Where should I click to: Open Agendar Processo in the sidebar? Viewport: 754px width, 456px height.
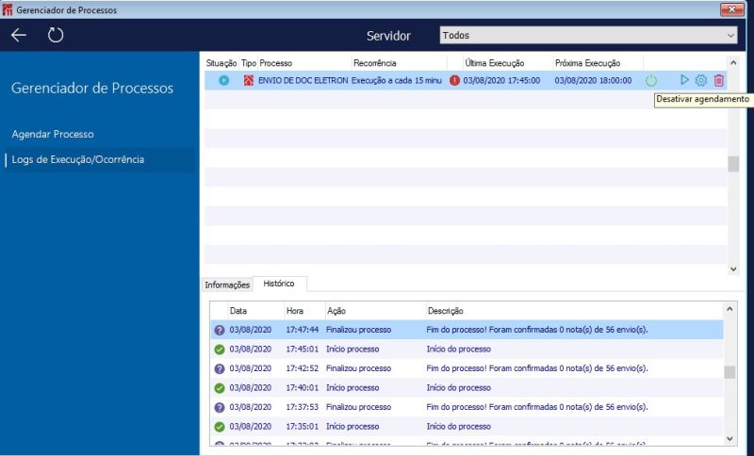point(53,134)
